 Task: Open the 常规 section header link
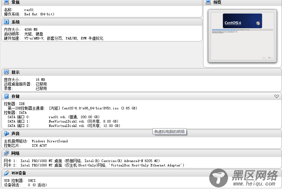pos(15,2)
